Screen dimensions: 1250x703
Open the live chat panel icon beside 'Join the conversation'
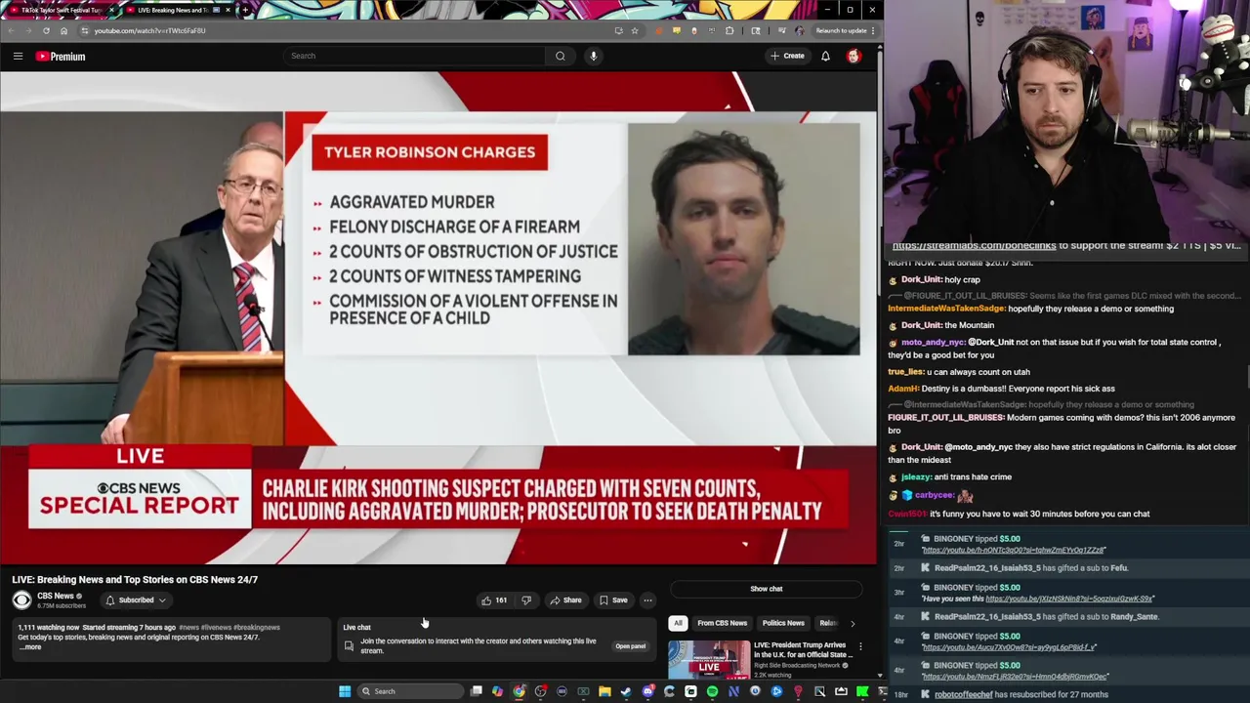click(x=349, y=645)
